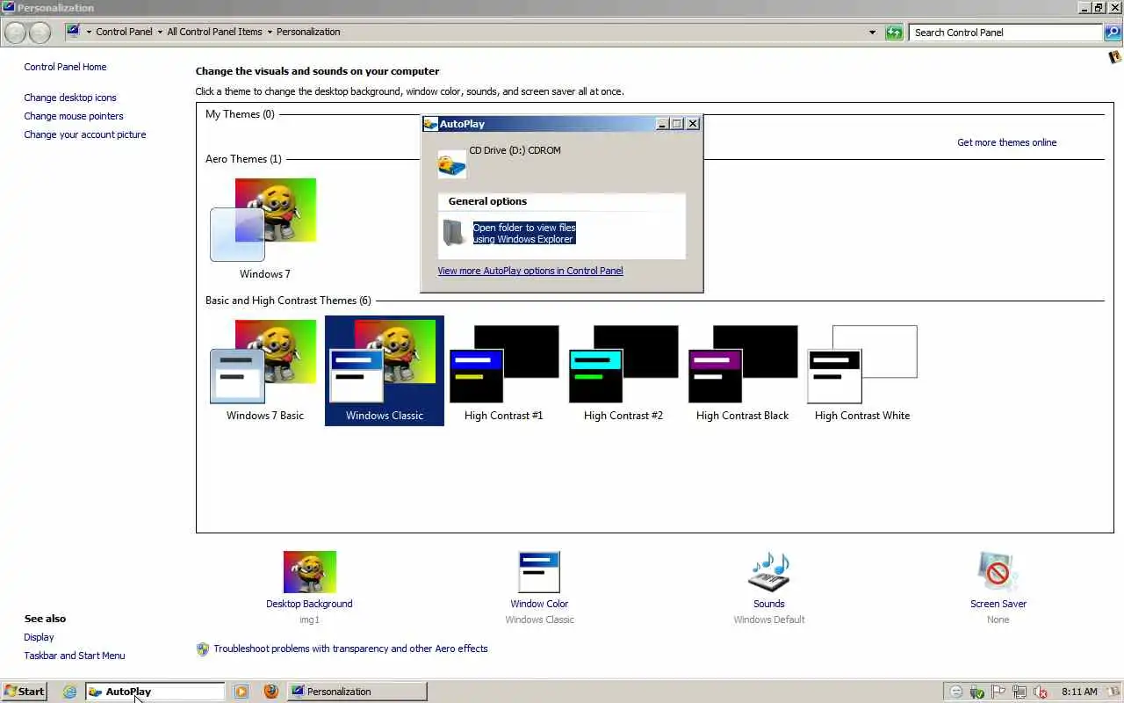
Task: Click the volume tray icon
Action: [1041, 692]
